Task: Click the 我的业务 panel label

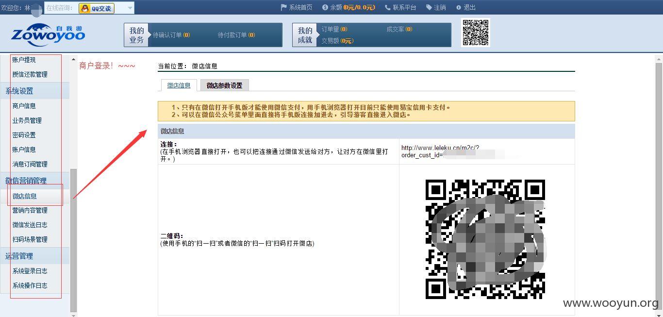Action: pos(136,35)
